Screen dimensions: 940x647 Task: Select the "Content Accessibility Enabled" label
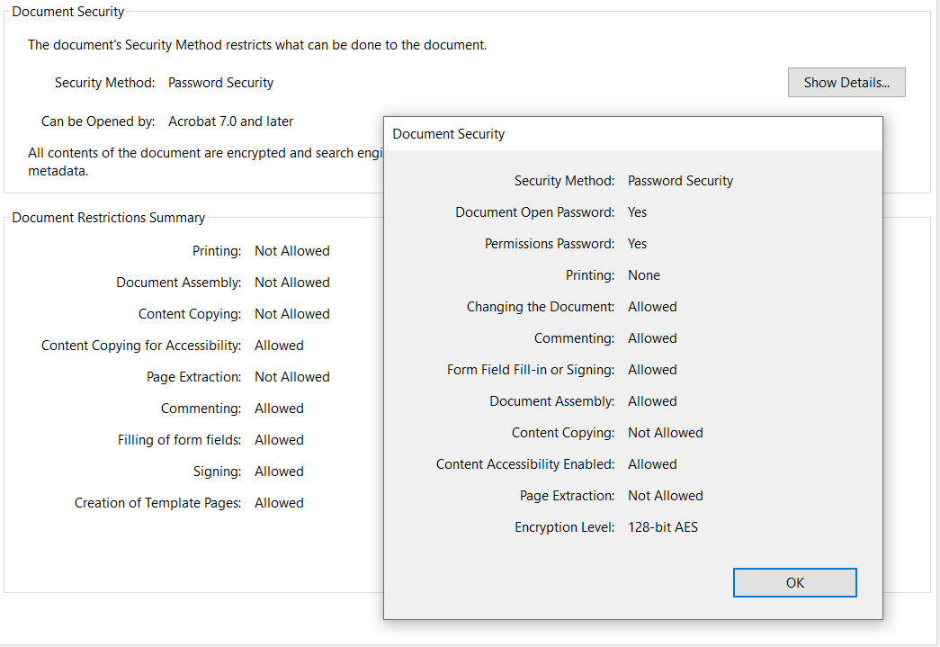[x=525, y=464]
